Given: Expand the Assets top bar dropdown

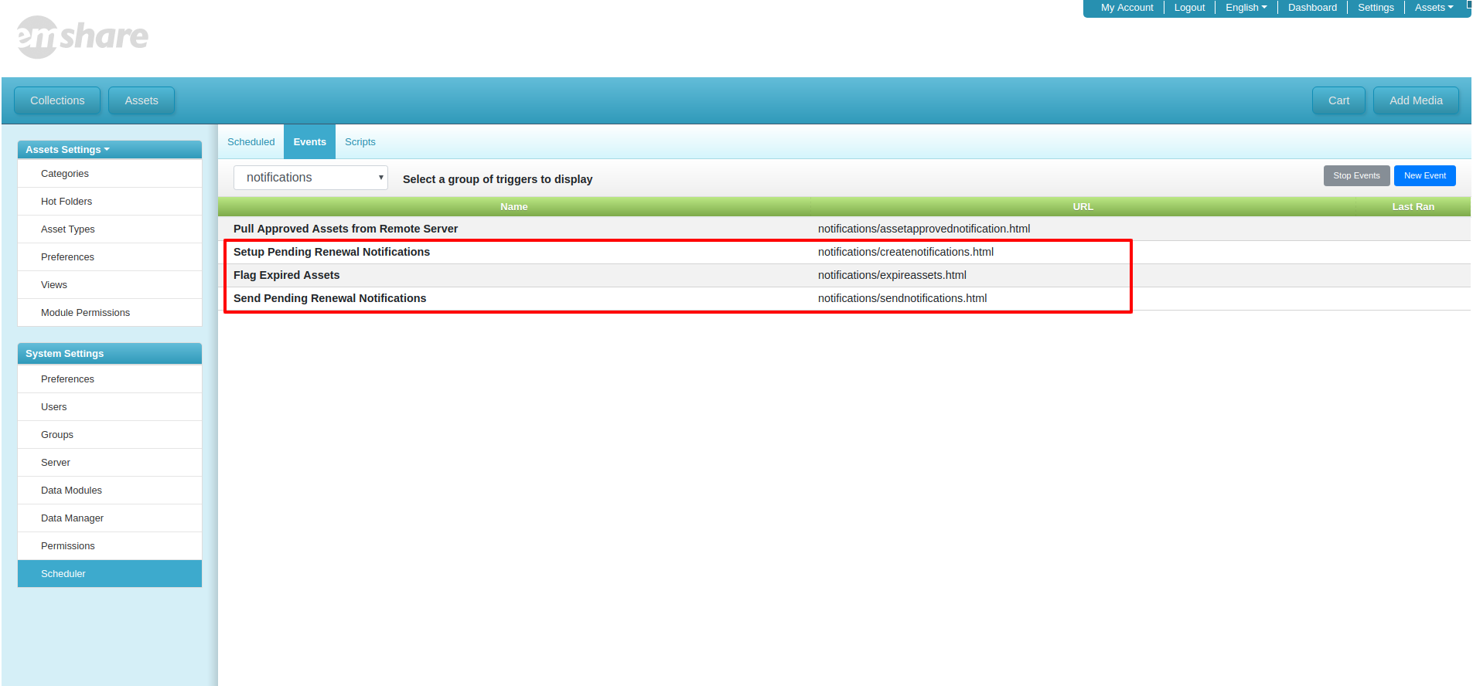Looking at the screenshot, I should coord(1434,8).
